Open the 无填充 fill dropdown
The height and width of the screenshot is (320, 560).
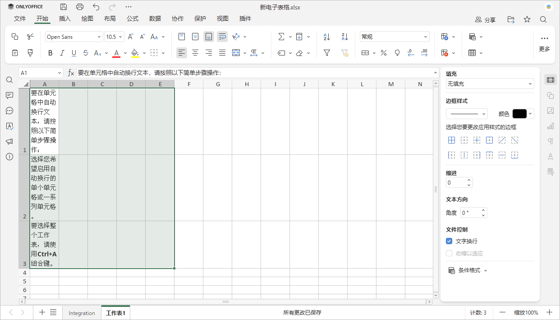(x=490, y=83)
